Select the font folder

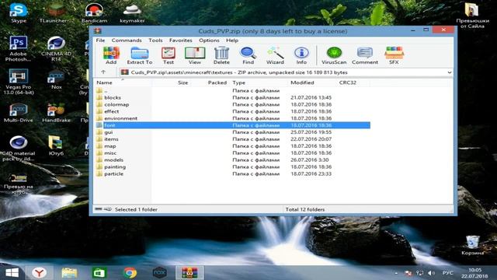[233, 125]
